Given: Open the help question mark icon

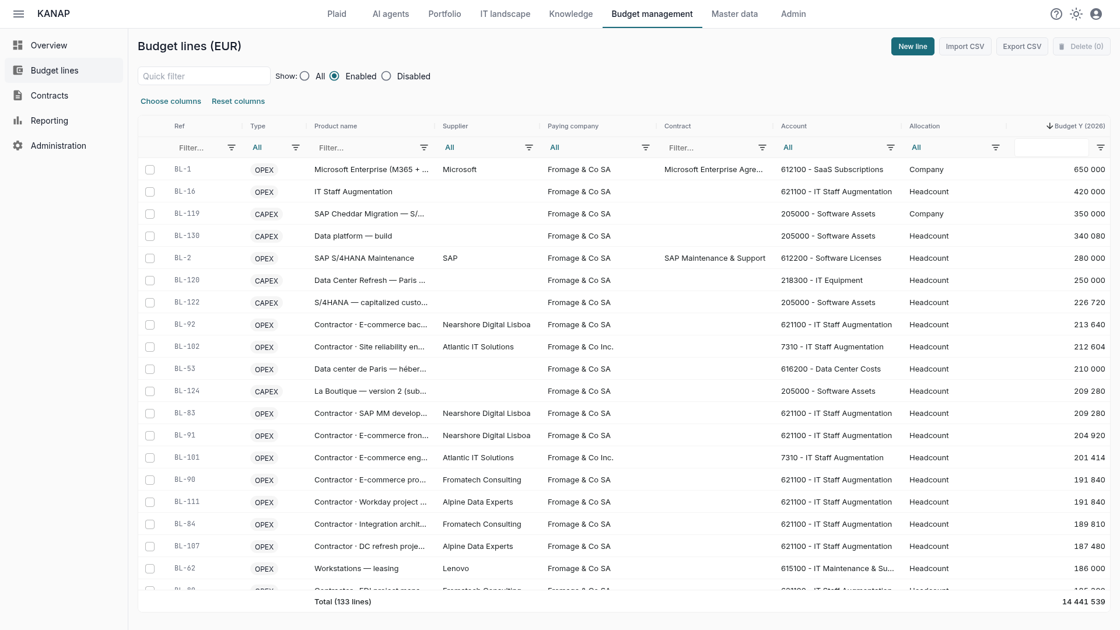Looking at the screenshot, I should click(1056, 14).
